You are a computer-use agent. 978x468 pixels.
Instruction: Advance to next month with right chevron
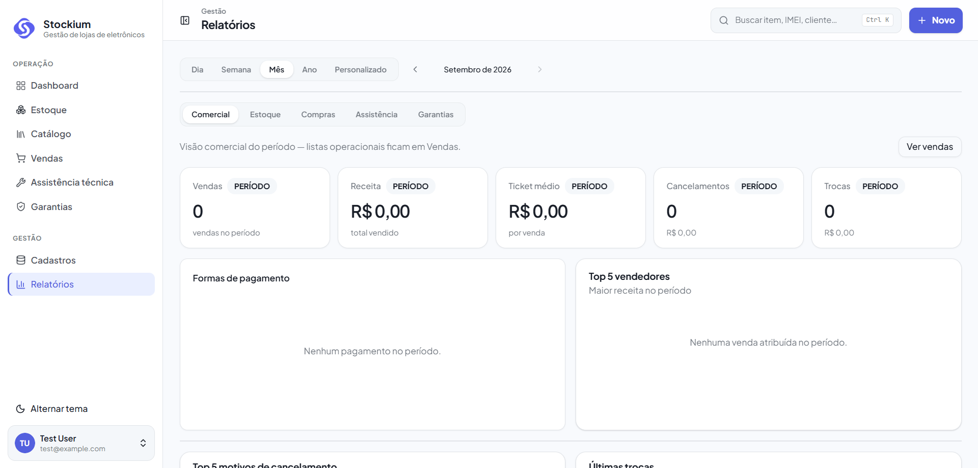(539, 69)
